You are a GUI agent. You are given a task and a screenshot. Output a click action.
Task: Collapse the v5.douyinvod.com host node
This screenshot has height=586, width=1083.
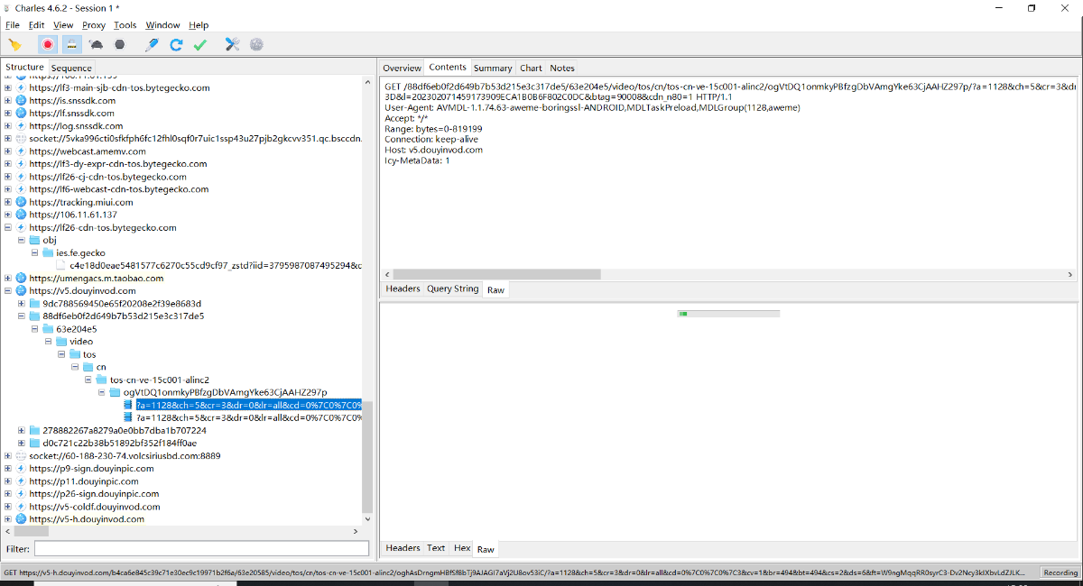coord(8,291)
